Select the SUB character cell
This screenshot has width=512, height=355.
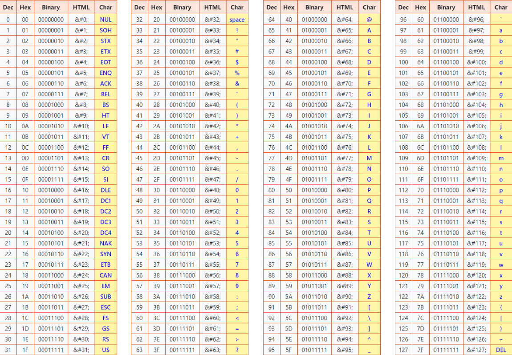tap(106, 297)
